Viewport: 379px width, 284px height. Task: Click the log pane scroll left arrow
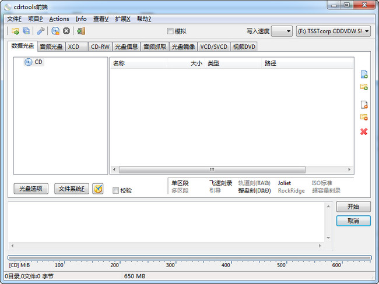pos(12,246)
